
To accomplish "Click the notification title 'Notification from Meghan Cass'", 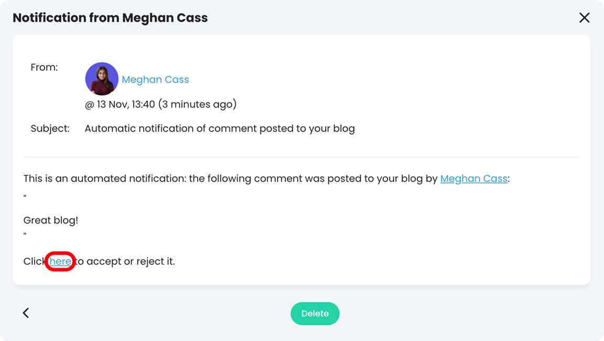I will pyautogui.click(x=110, y=17).
